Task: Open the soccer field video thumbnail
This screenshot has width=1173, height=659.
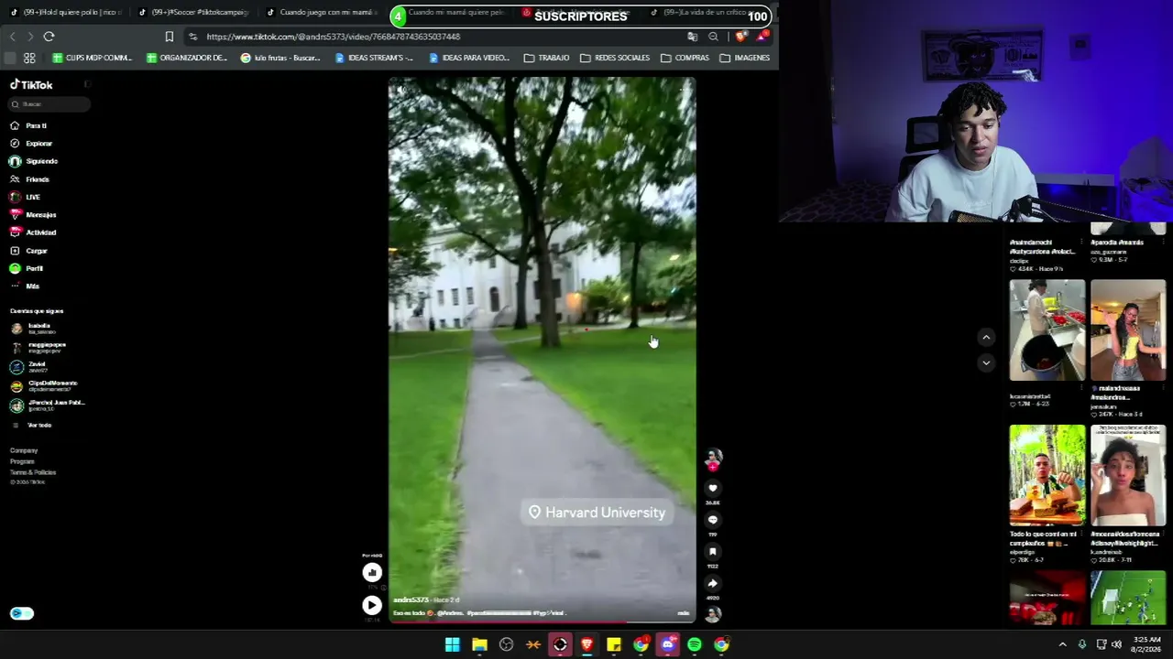Action: (1128, 598)
